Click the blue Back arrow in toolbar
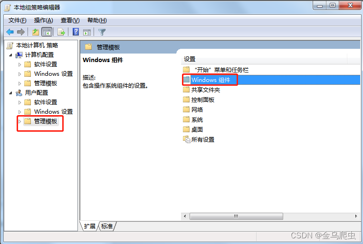This screenshot has height=244, width=363. point(10,32)
